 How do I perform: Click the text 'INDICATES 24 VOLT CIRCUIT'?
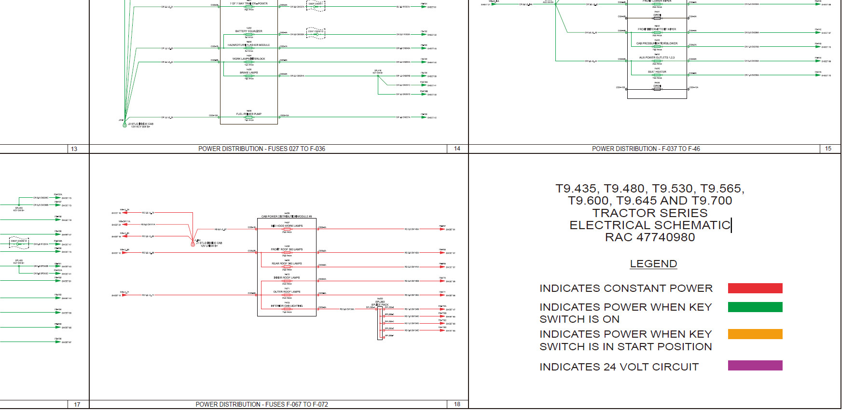(x=619, y=367)
